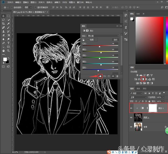Open the 类型 layer filter dropdown
The width and height of the screenshot is (168, 154).
(x=136, y=93)
